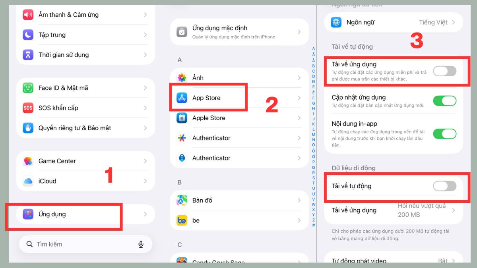Open Bản đồ settings row
This screenshot has width=477, height=268.
[x=239, y=201]
